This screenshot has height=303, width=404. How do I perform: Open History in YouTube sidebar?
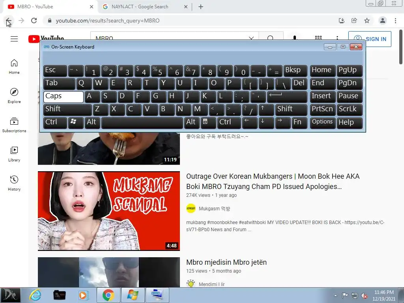coord(14,183)
